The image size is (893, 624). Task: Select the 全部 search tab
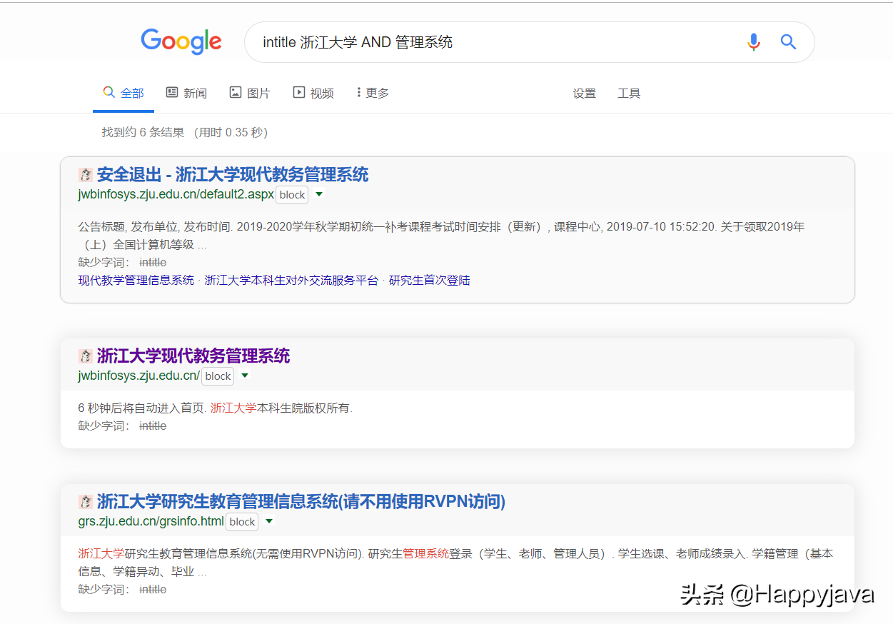point(123,93)
